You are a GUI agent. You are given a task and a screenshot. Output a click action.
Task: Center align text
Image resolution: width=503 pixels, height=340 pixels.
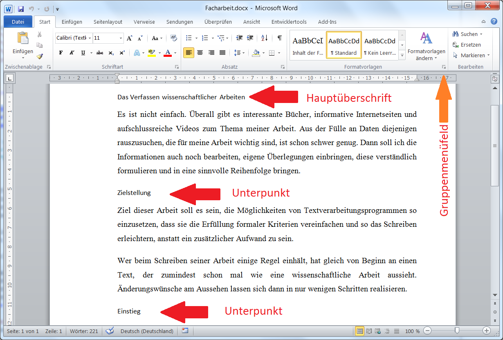point(200,53)
